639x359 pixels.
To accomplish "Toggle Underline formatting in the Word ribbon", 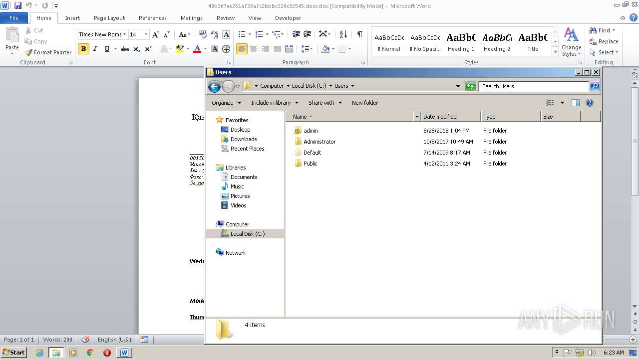I will pos(107,49).
